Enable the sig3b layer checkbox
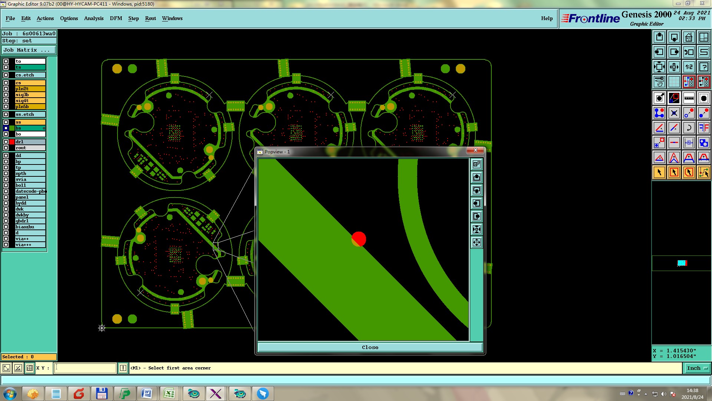Screen dimensions: 712x401 pos(6,95)
